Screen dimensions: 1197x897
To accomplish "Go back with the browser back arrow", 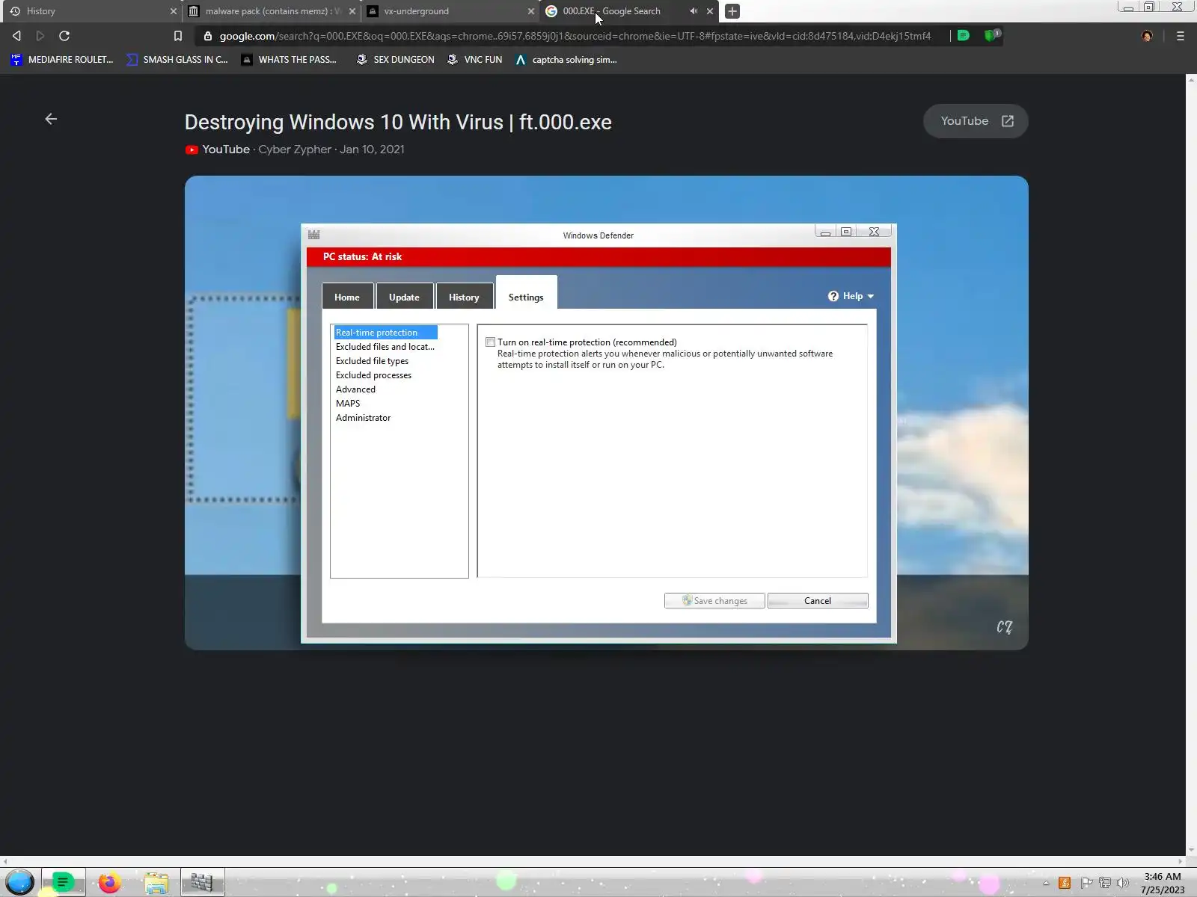I will (x=16, y=36).
